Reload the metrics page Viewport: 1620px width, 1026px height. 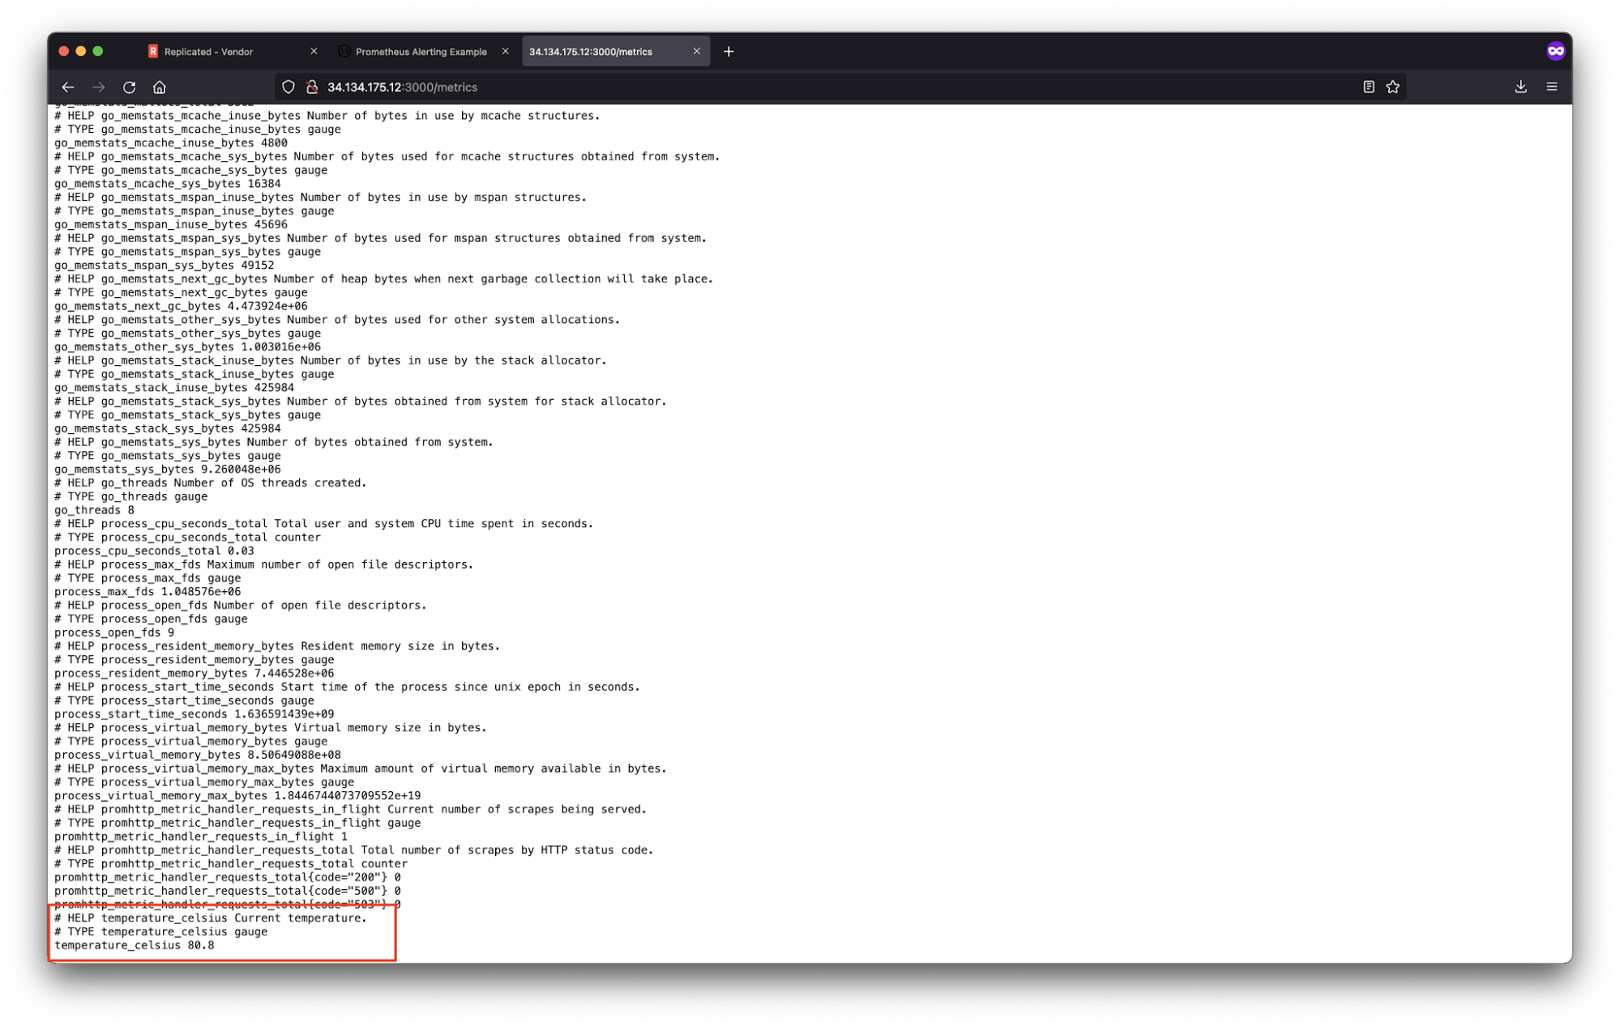pyautogui.click(x=130, y=87)
